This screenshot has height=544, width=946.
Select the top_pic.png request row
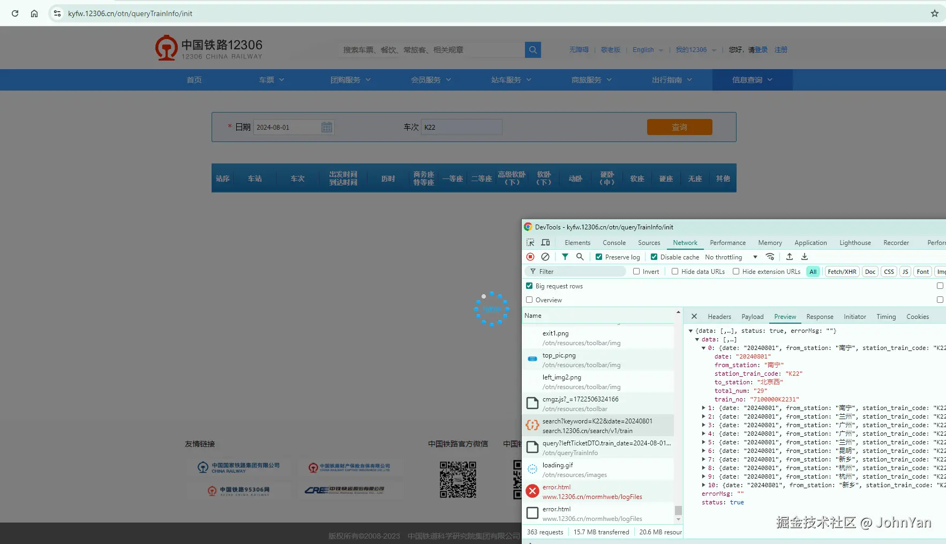pyautogui.click(x=598, y=360)
